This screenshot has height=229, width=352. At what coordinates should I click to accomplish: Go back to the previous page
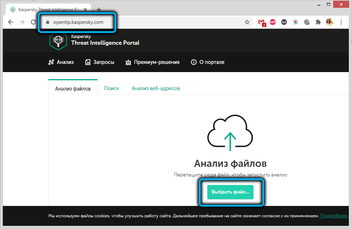[11, 22]
